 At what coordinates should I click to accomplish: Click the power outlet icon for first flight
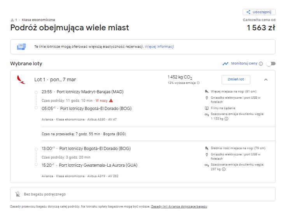point(207,98)
